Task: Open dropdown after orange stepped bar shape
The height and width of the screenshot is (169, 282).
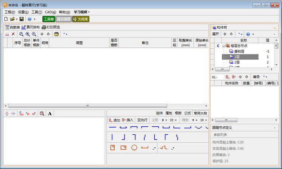Action: 173,148
